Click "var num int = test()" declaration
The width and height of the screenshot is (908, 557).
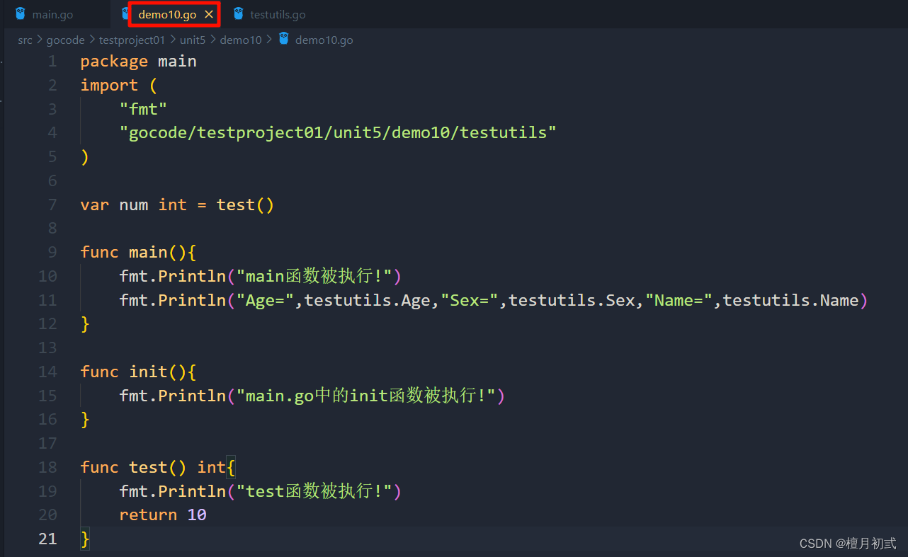point(177,205)
